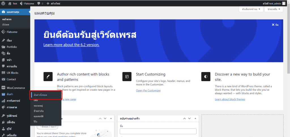This screenshot has height=137, width=290.
Task: Click the ชื่อ title input field
Action: point(158,131)
